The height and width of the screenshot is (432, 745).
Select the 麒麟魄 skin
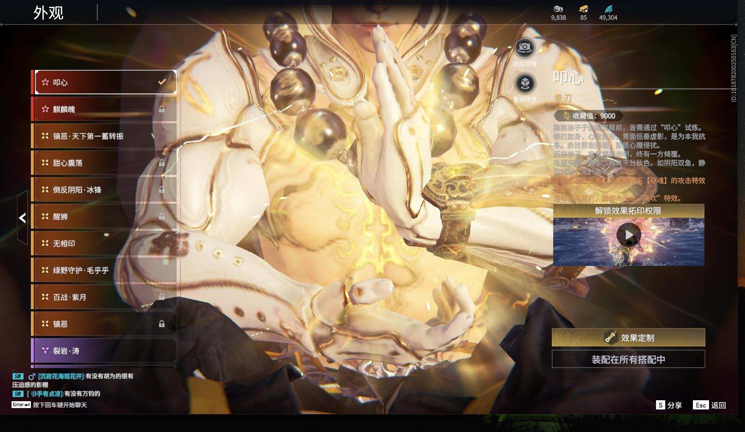click(104, 109)
